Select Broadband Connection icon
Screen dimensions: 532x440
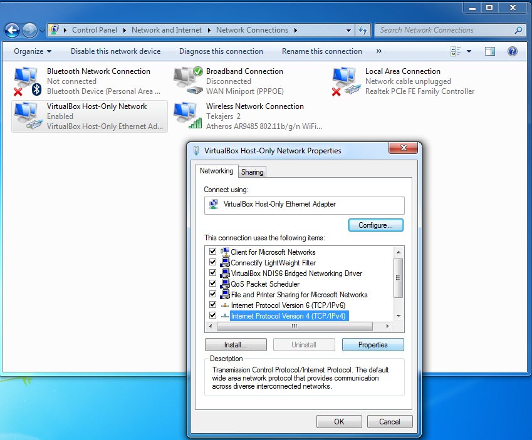(189, 80)
